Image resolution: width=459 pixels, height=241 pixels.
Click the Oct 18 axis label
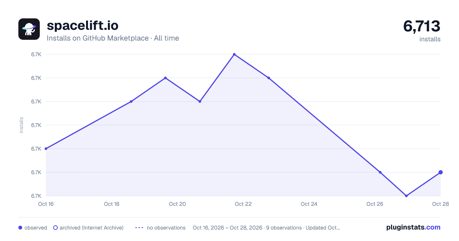[x=112, y=204]
